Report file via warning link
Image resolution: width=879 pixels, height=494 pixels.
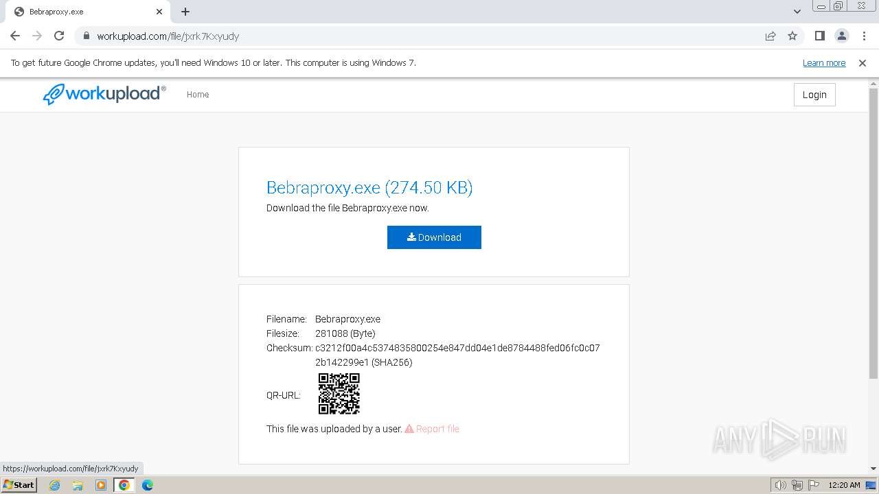coord(432,429)
